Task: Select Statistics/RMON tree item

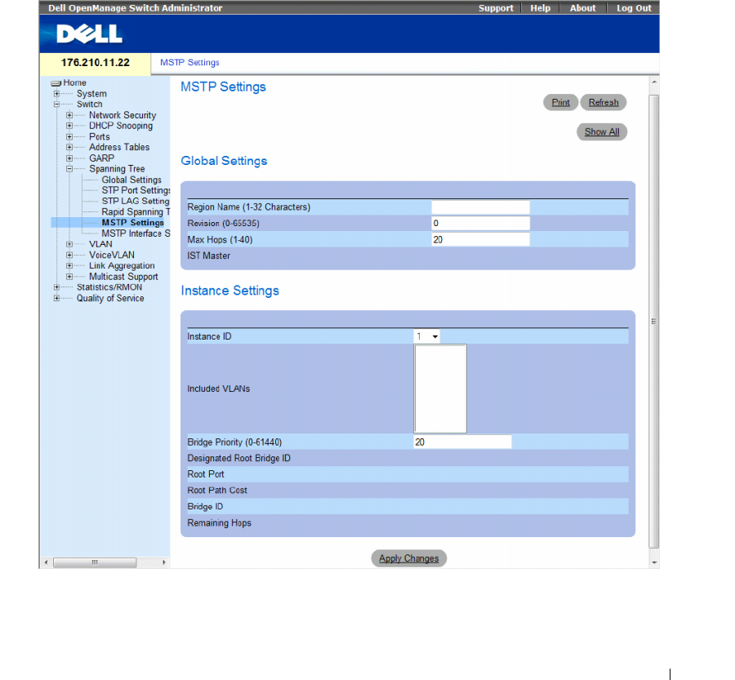Action: point(109,287)
